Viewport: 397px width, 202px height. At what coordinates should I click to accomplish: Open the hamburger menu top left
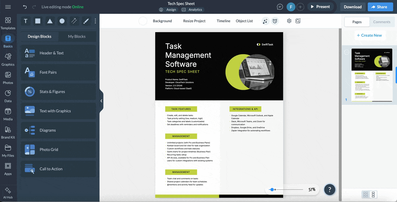[9, 7]
